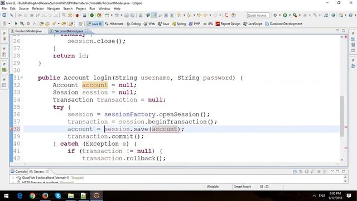Open the Java perspective

pos(163,23)
